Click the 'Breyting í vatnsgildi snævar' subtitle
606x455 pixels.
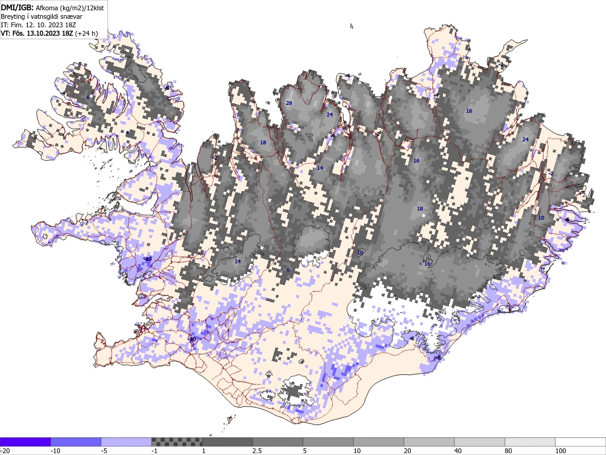point(41,16)
